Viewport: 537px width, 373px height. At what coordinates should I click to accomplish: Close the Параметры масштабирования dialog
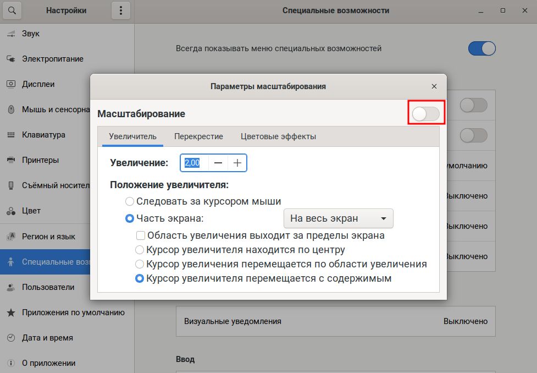coord(434,86)
